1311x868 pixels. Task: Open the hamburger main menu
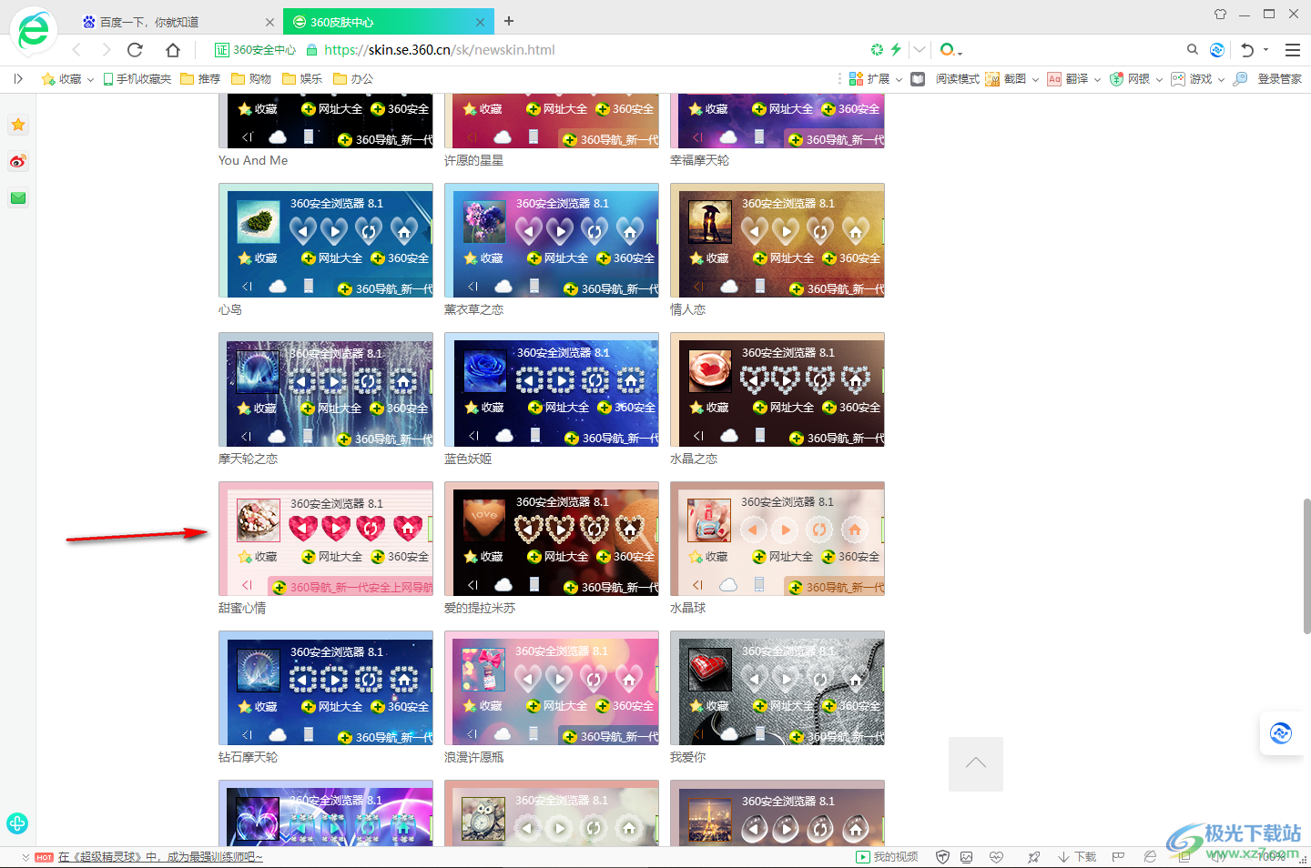(x=1293, y=50)
